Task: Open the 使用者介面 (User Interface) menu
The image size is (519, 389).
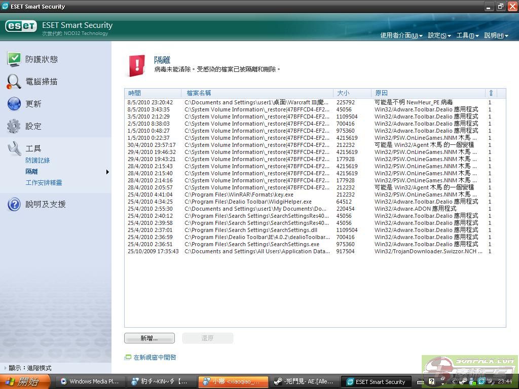Action: pos(401,35)
